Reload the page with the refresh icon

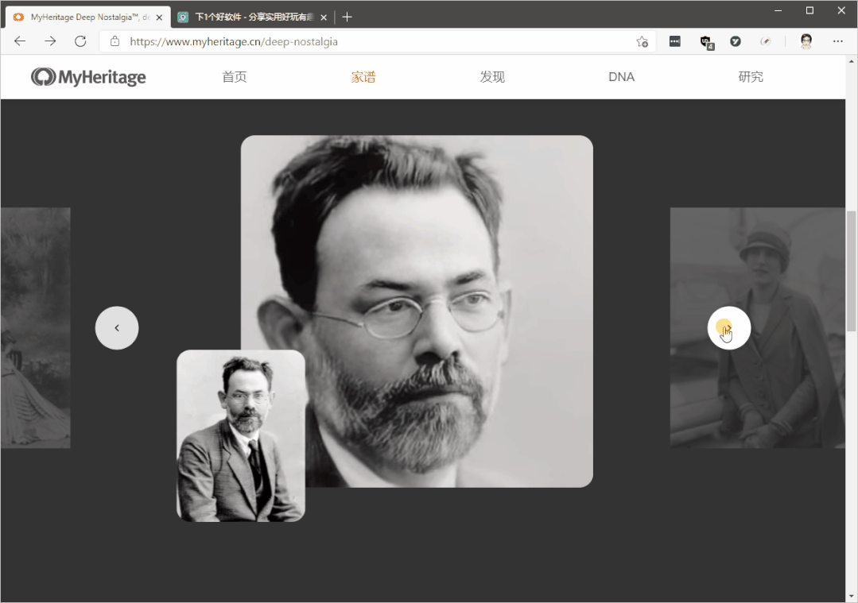pos(80,41)
